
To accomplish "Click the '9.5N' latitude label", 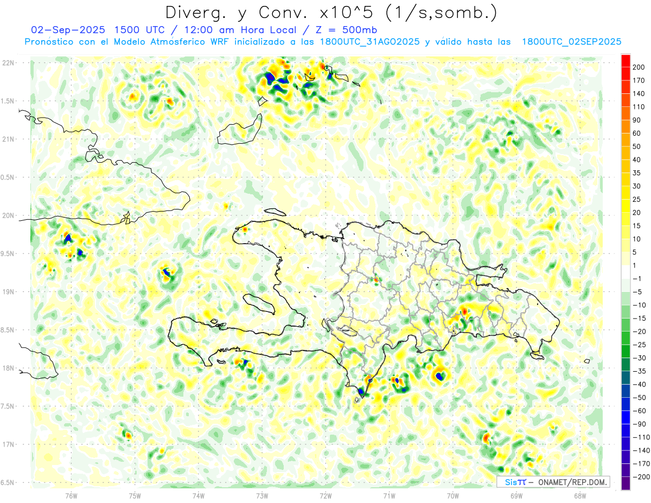I will click(x=8, y=254).
